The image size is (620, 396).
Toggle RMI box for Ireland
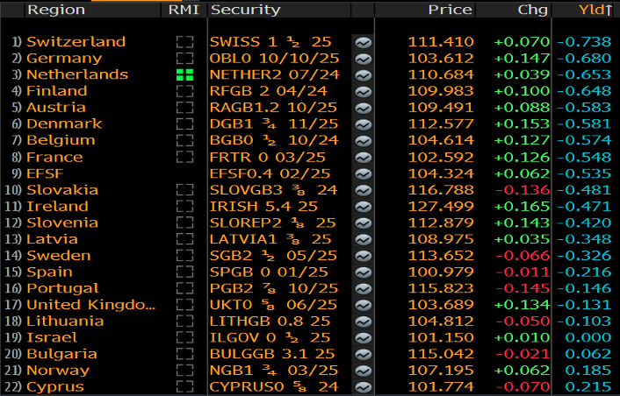pos(184,206)
